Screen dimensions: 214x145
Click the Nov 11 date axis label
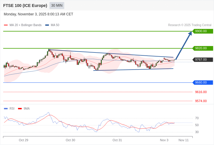click(184, 140)
